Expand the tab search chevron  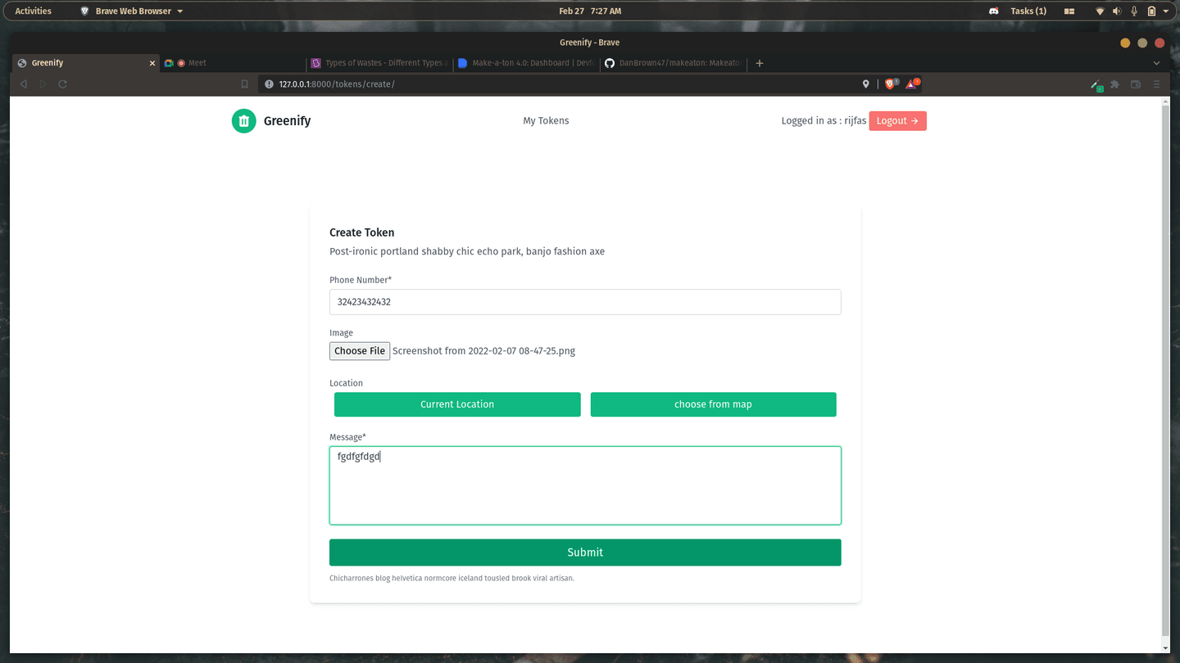(x=1157, y=63)
